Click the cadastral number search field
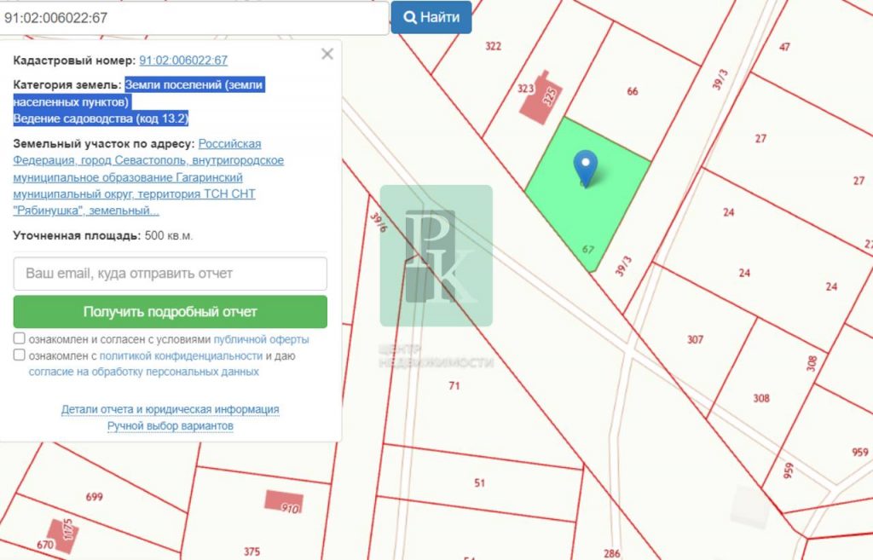The width and height of the screenshot is (873, 560). (194, 17)
